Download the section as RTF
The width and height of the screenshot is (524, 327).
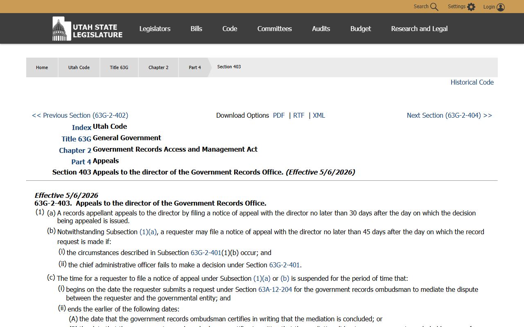(x=299, y=115)
